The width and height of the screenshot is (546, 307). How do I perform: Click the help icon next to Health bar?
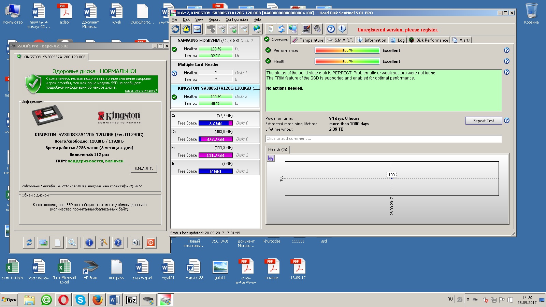pos(507,61)
